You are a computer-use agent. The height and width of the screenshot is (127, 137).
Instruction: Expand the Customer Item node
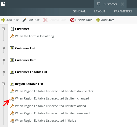(x=3, y=60)
